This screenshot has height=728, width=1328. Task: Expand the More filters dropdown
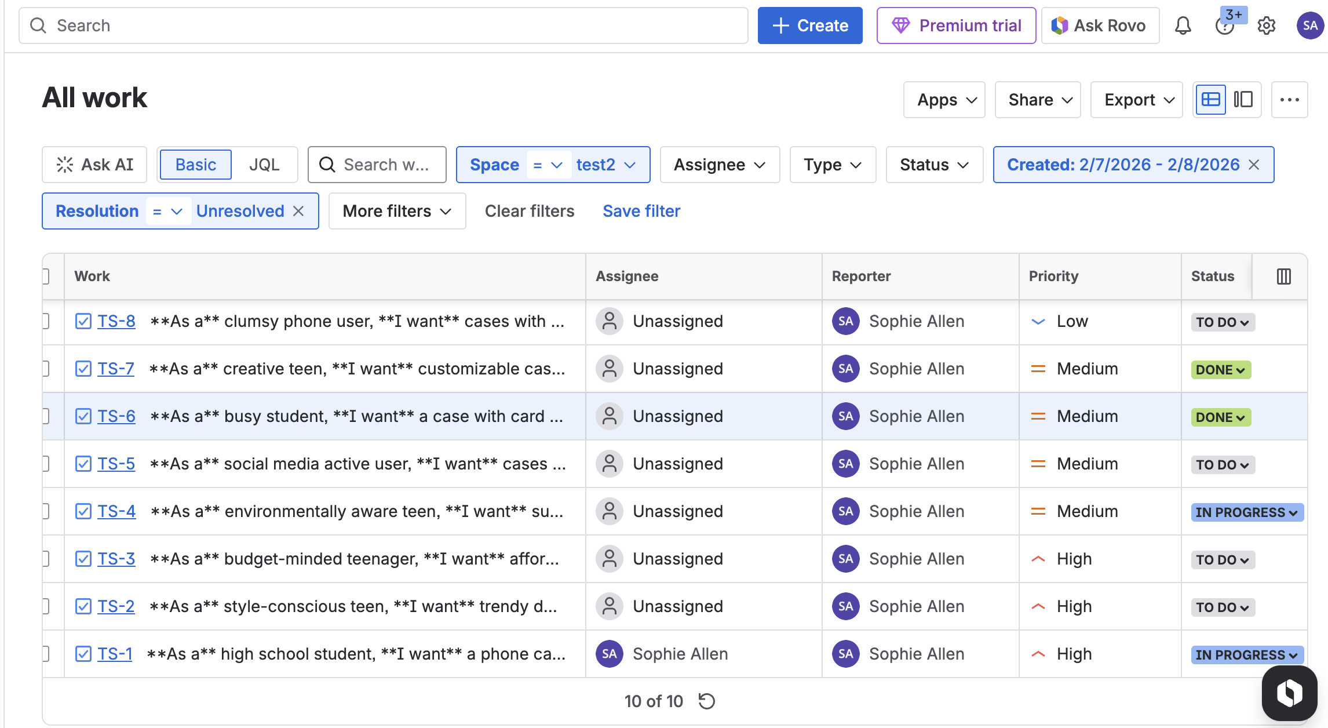(397, 211)
